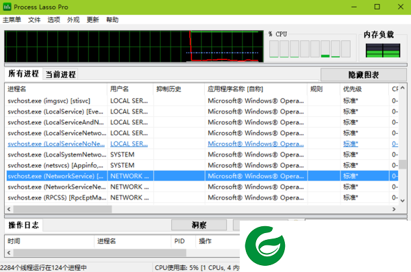Open the 外观 menu
Viewport: 411px width, 272px height.
pyautogui.click(x=73, y=20)
